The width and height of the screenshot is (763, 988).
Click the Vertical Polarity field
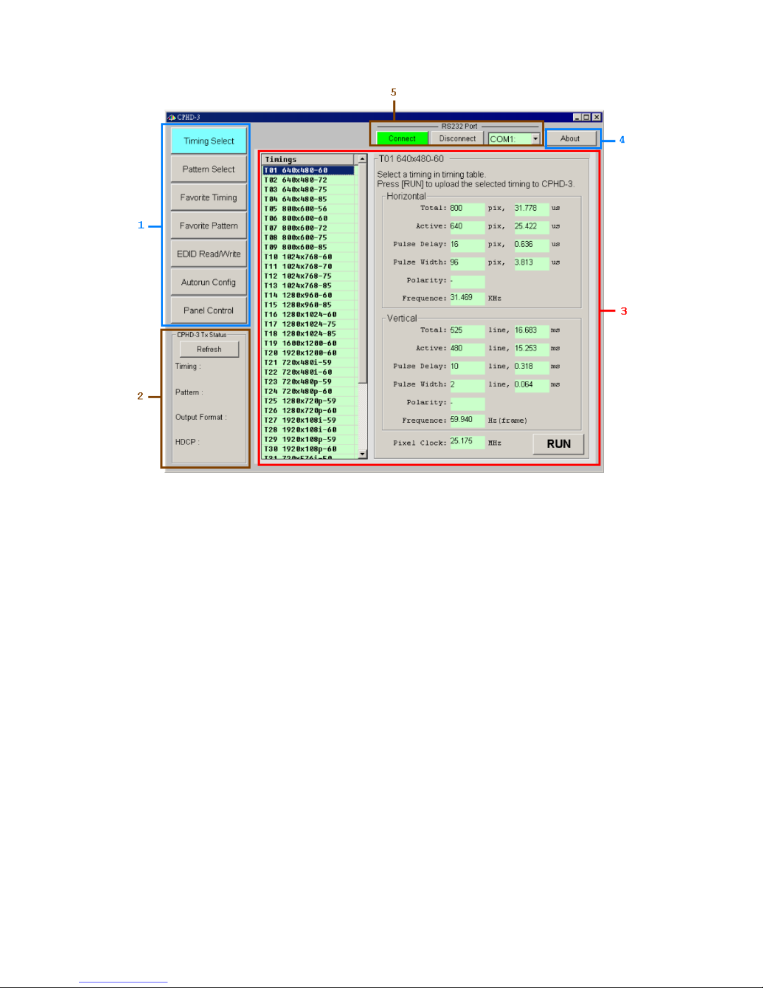pyautogui.click(x=467, y=403)
